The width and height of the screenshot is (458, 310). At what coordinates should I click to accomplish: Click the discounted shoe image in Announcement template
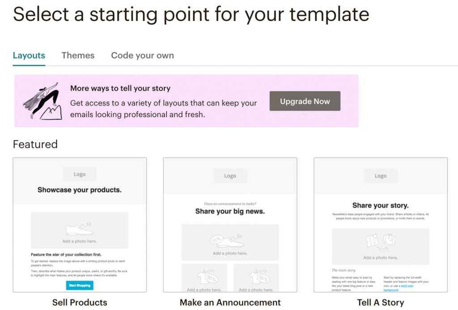230,243
